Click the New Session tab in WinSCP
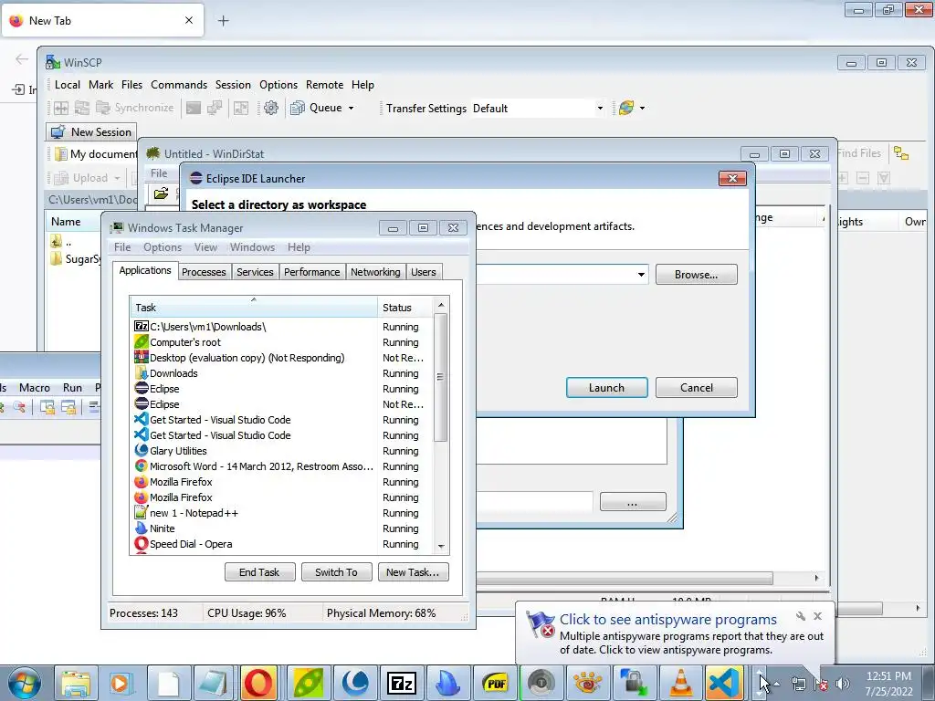 coord(91,131)
